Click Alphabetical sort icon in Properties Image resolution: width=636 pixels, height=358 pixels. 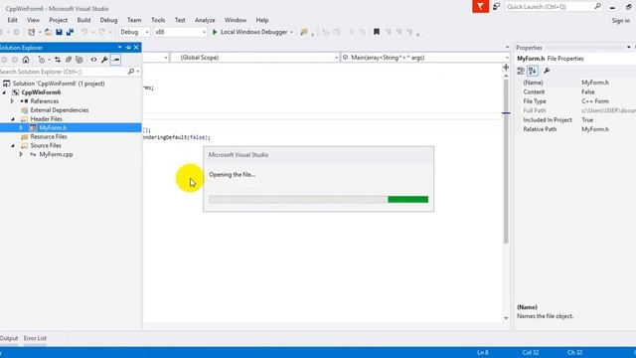click(533, 71)
